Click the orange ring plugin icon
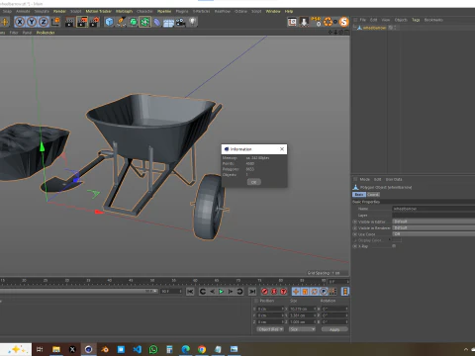 click(x=329, y=22)
